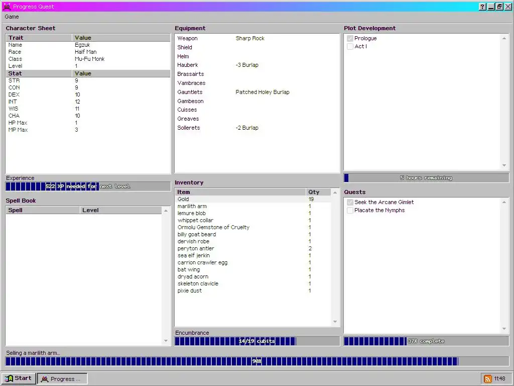Click the Hauberk equipment row
This screenshot has width=514, height=386.
(x=257, y=65)
